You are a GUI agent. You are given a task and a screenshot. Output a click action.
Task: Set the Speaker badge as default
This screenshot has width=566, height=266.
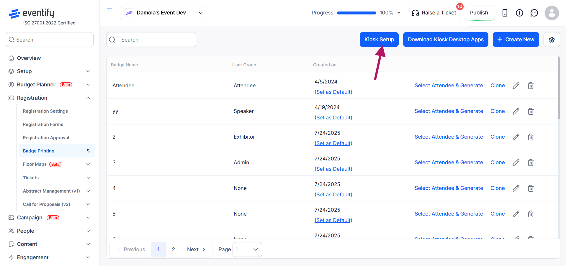(x=333, y=118)
